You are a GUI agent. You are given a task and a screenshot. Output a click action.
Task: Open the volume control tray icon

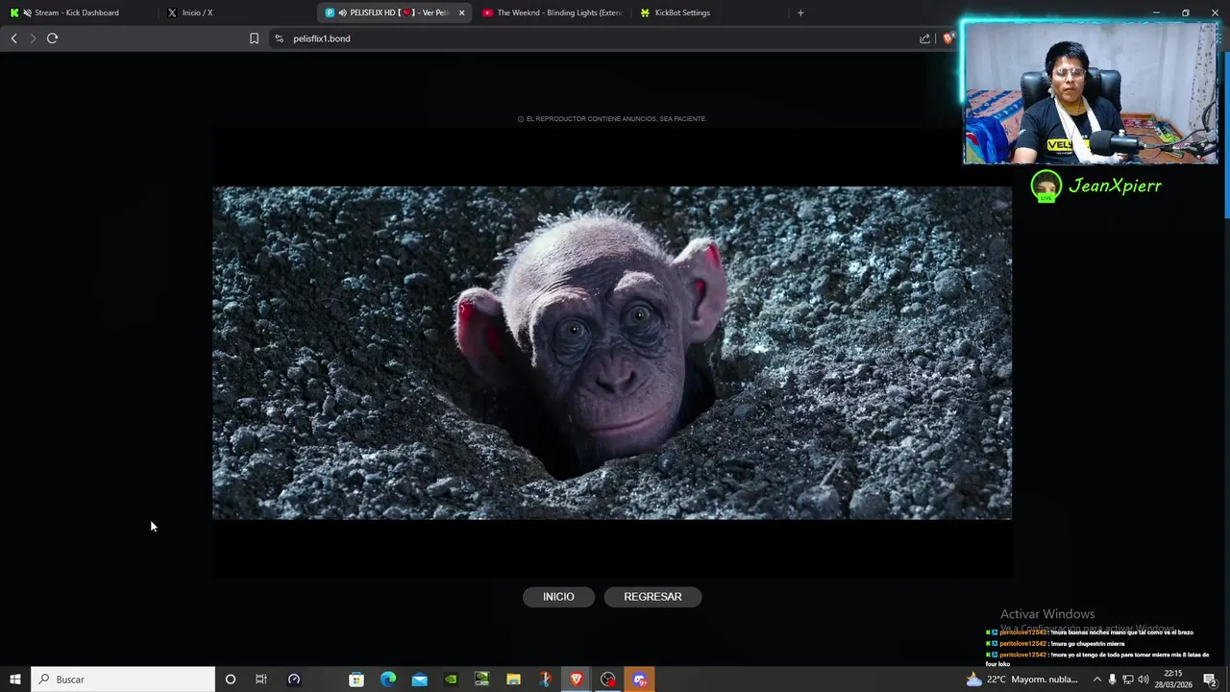(1144, 680)
